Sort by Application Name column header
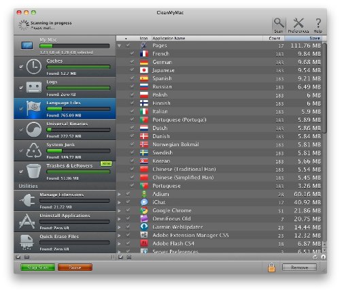Screen dimensions: 340x292 207,38
